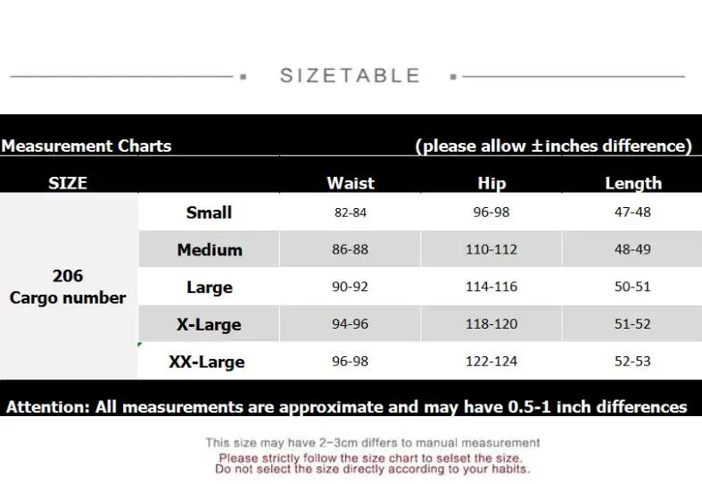Select the Large size row label
This screenshot has width=702, height=484.
[210, 287]
